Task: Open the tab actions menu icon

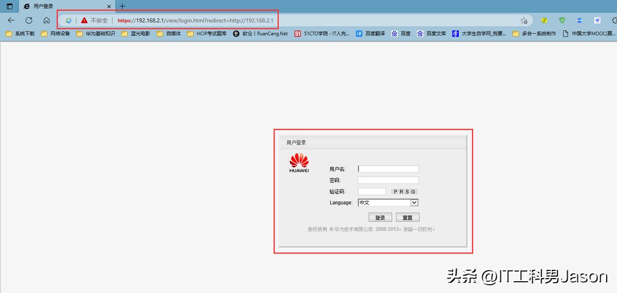Action: (x=9, y=6)
